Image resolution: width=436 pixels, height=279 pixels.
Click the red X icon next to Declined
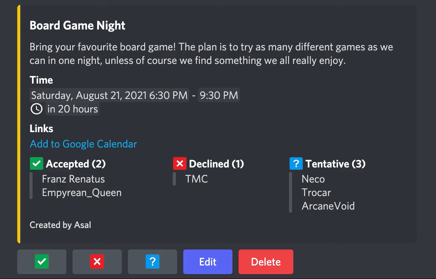pyautogui.click(x=180, y=164)
